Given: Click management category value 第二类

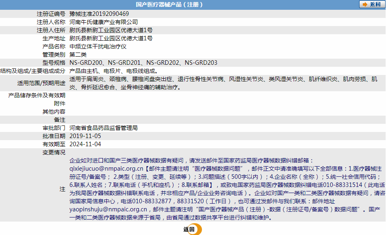Looking at the screenshot, I should pos(78,55).
